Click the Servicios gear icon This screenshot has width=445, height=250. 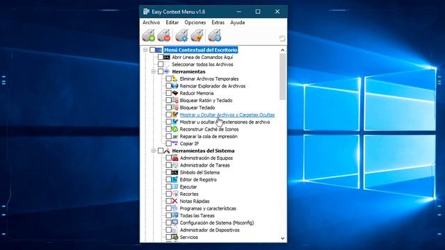(175, 237)
